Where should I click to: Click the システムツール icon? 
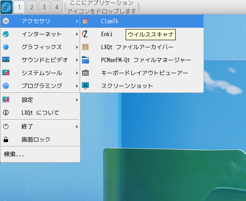[6, 73]
